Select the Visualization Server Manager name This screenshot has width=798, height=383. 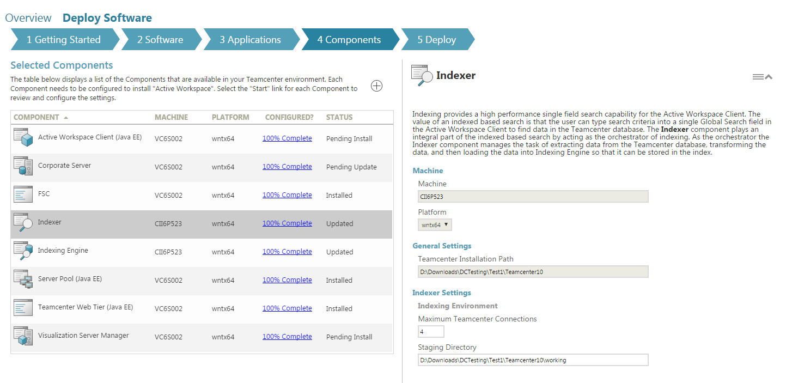pos(83,336)
